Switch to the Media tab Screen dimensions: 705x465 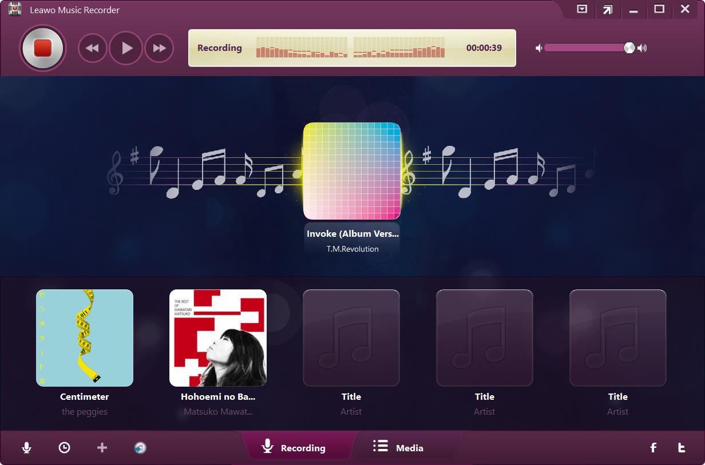[x=399, y=447]
